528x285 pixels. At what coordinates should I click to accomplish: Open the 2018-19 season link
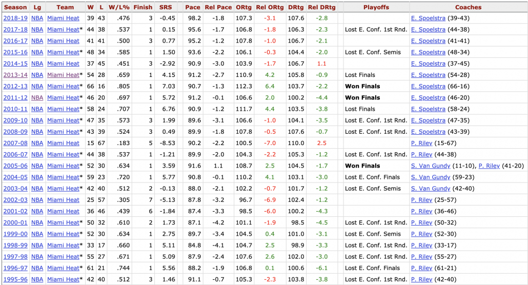(15, 18)
